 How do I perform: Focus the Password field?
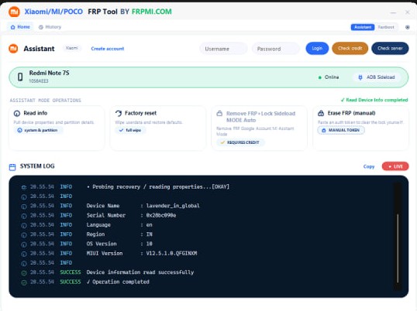(x=276, y=49)
